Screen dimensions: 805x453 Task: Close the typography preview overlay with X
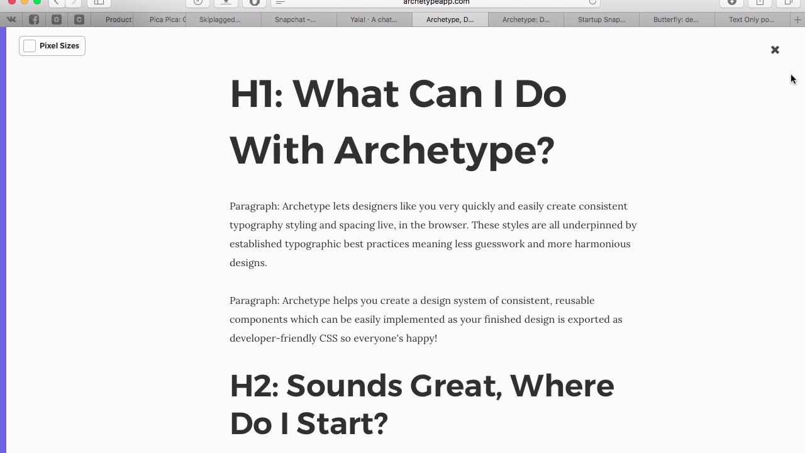pyautogui.click(x=775, y=50)
